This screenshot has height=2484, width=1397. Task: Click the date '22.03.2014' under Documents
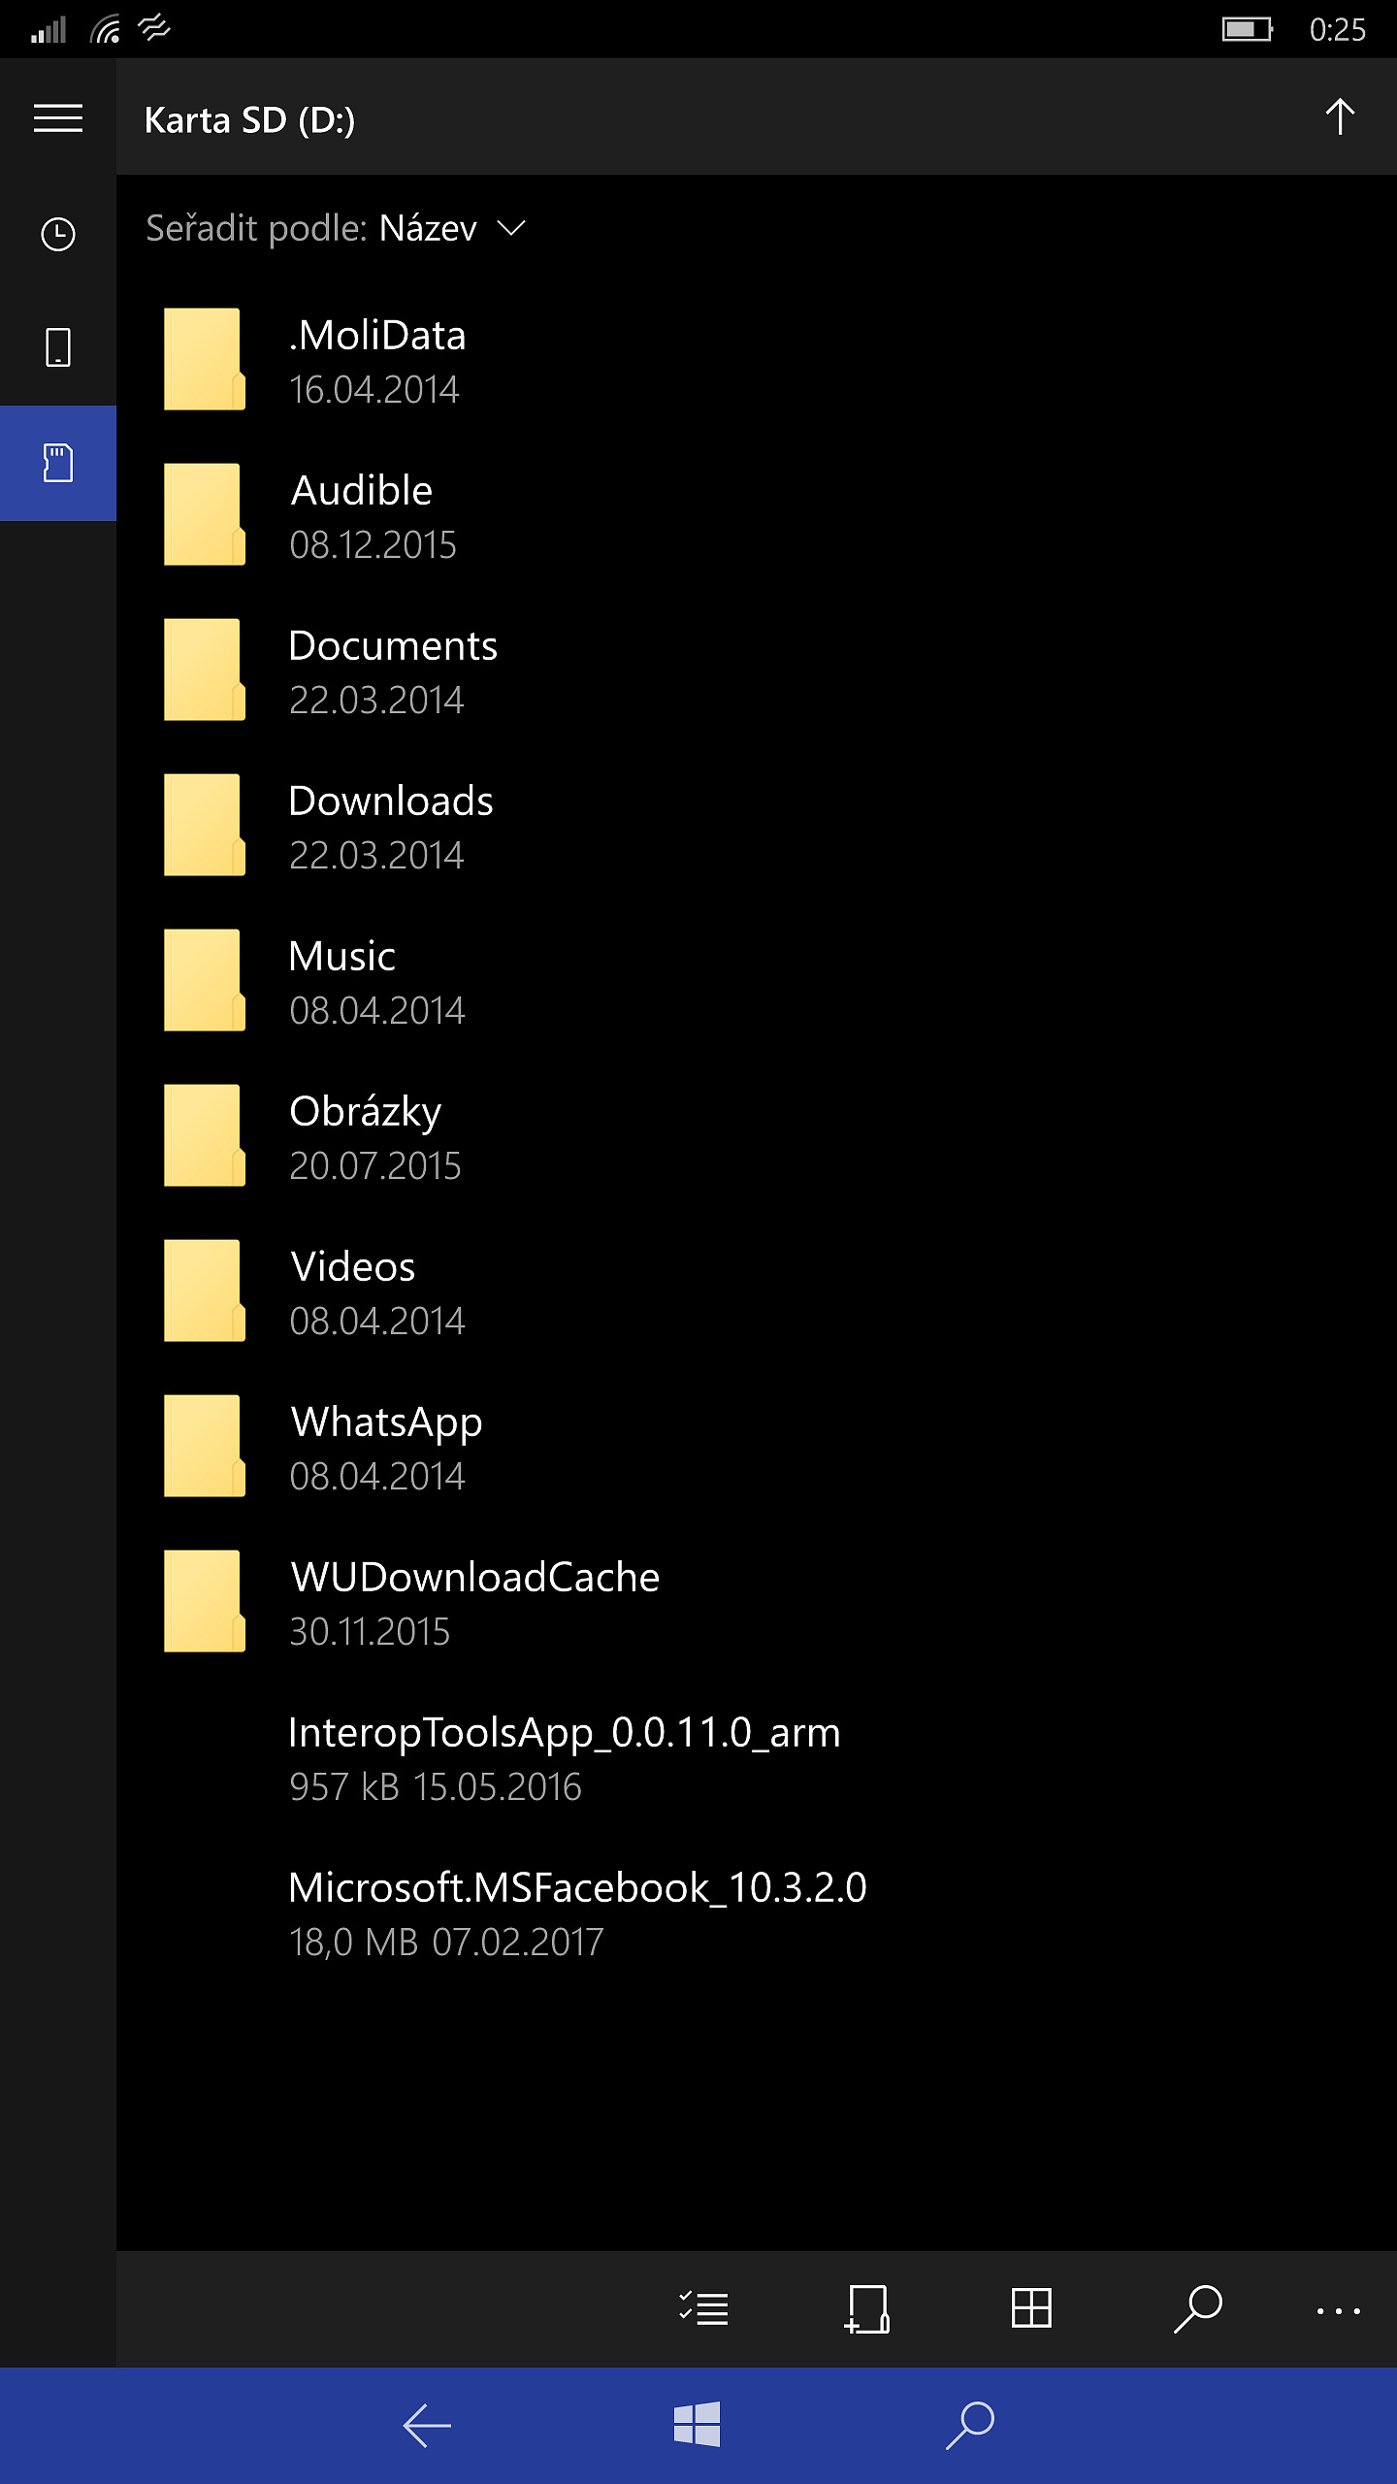click(377, 701)
